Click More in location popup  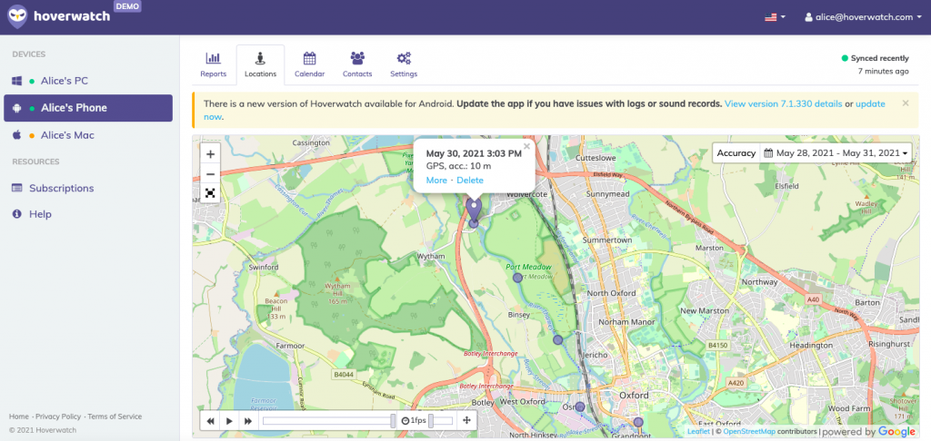436,181
